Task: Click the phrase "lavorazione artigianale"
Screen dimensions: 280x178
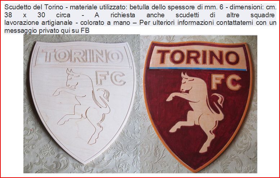Action: click(x=39, y=23)
